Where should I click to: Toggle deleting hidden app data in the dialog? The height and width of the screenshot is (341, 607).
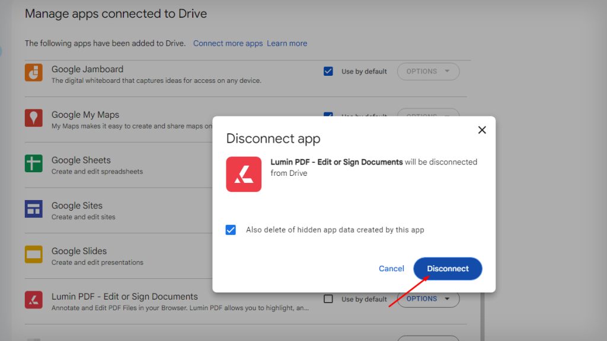231,230
